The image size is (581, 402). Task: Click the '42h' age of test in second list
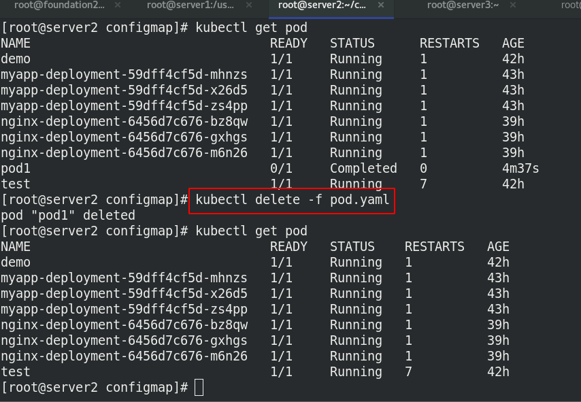point(498,371)
